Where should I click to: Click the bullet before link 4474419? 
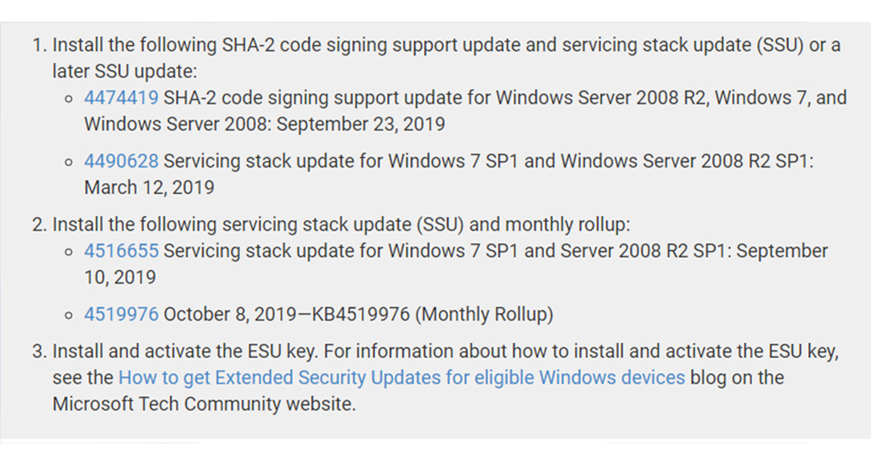click(x=68, y=99)
